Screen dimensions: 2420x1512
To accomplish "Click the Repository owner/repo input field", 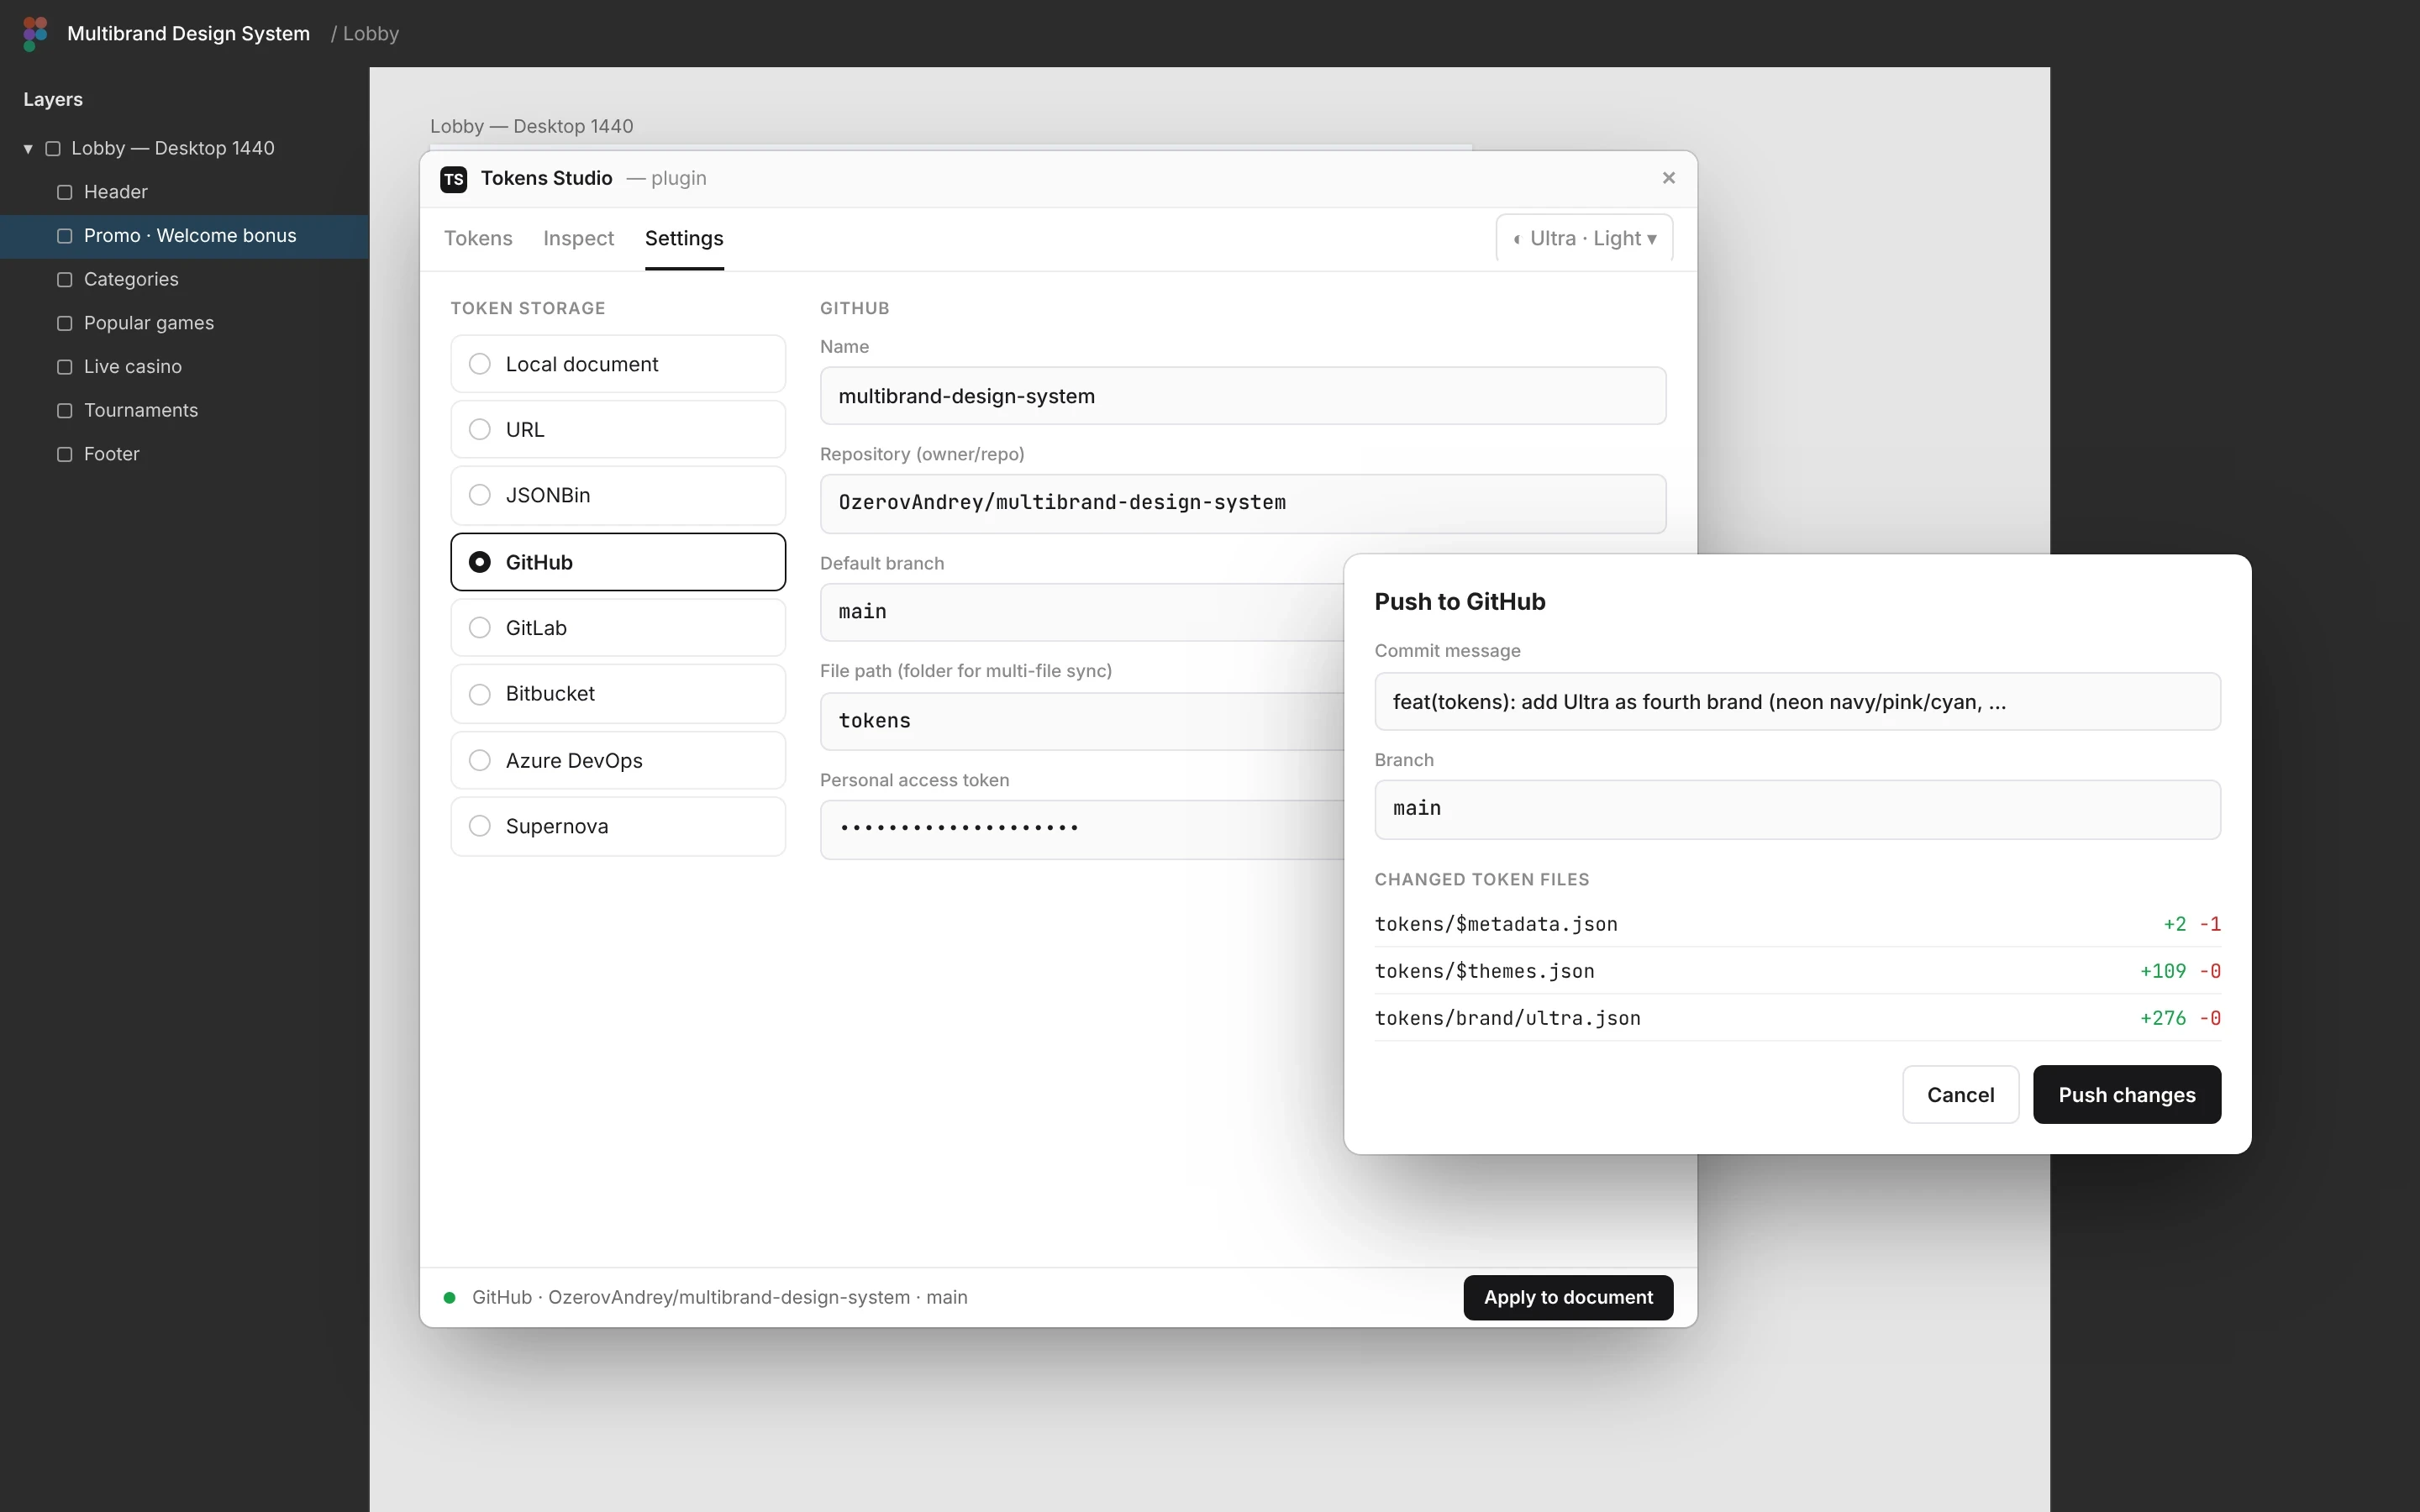I will pos(1243,503).
